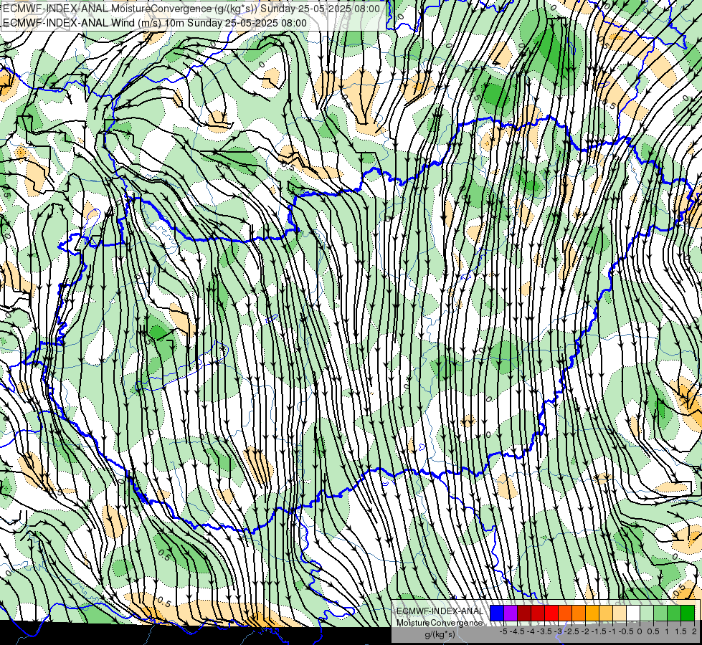702x645 pixels.
Task: Click the dark maroon legend swatch
Action: (524, 613)
